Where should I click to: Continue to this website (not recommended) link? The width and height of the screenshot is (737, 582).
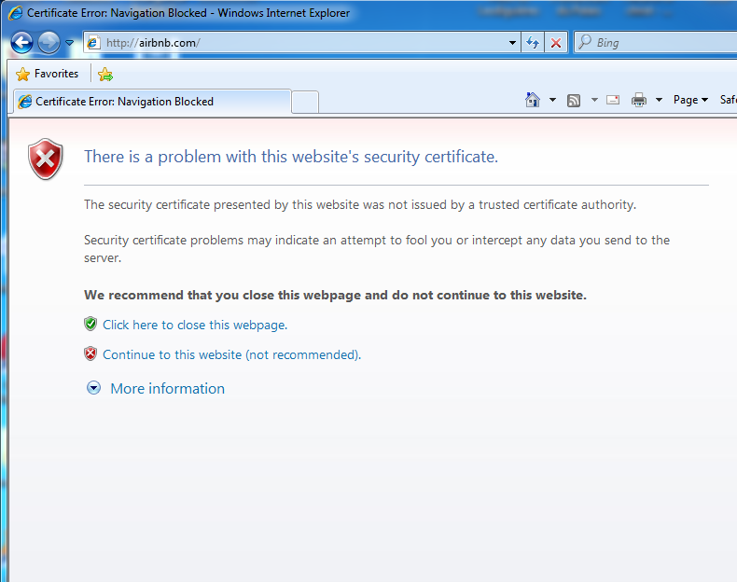(231, 354)
